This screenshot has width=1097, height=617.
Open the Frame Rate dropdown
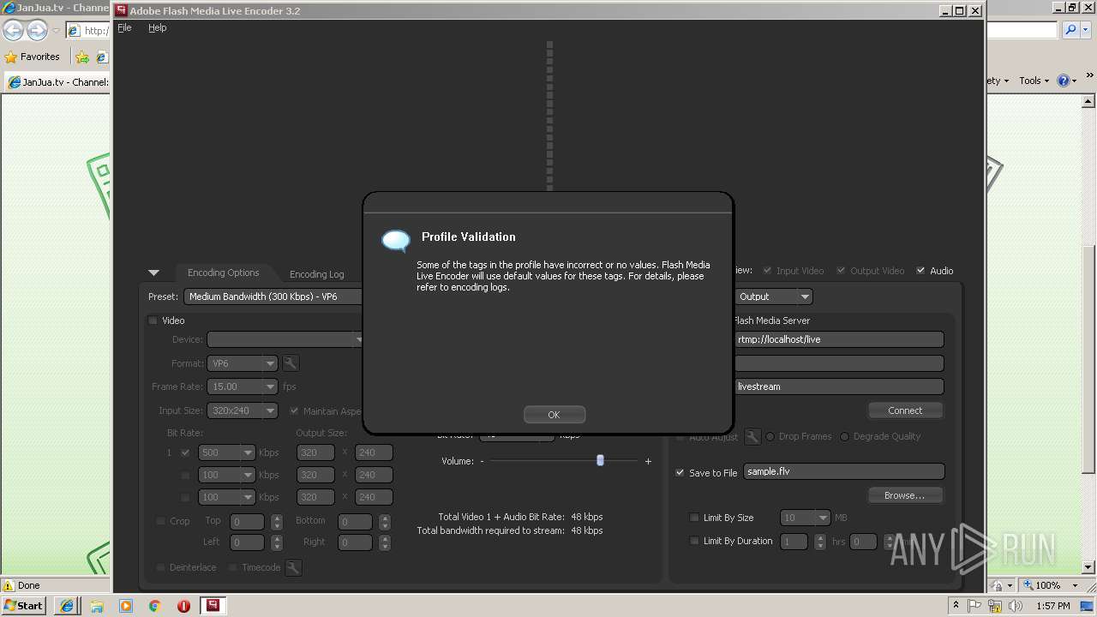click(x=243, y=386)
